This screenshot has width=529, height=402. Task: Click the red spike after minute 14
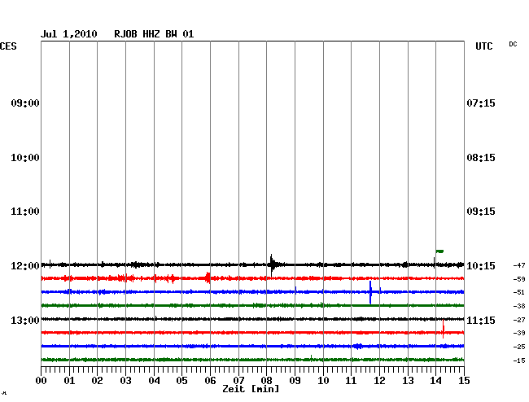point(444,329)
